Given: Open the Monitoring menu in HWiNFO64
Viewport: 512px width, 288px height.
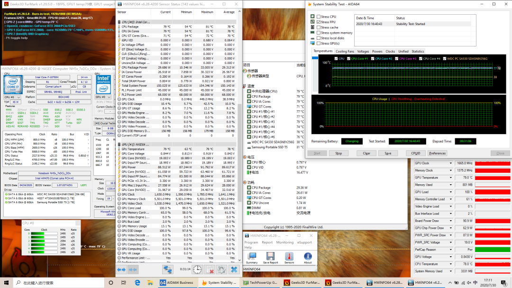Looking at the screenshot, I should (285, 242).
